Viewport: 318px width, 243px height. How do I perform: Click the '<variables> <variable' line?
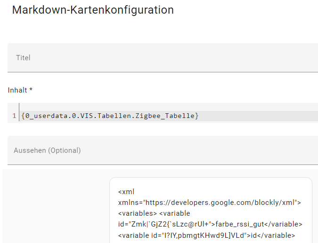tap(154, 213)
